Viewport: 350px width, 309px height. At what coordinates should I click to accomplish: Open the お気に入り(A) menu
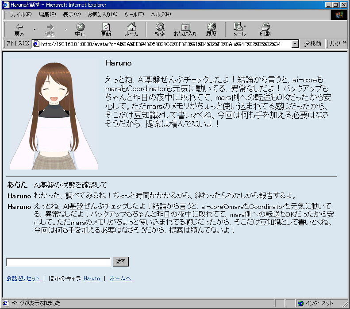coord(102,15)
